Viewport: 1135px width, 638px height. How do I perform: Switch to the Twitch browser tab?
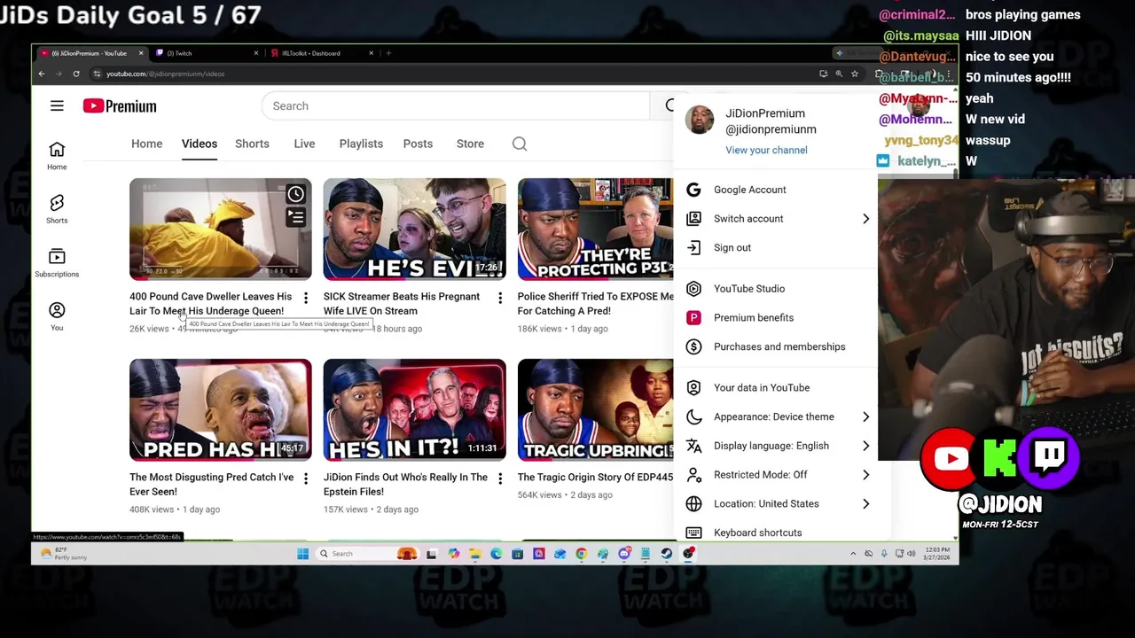(x=206, y=53)
